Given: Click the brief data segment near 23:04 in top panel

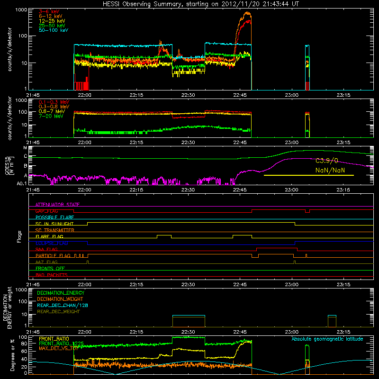Looking at the screenshot, I should [307, 67].
